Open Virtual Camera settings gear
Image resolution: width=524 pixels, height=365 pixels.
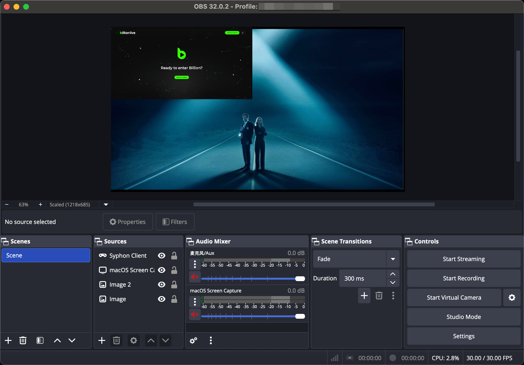(x=512, y=297)
